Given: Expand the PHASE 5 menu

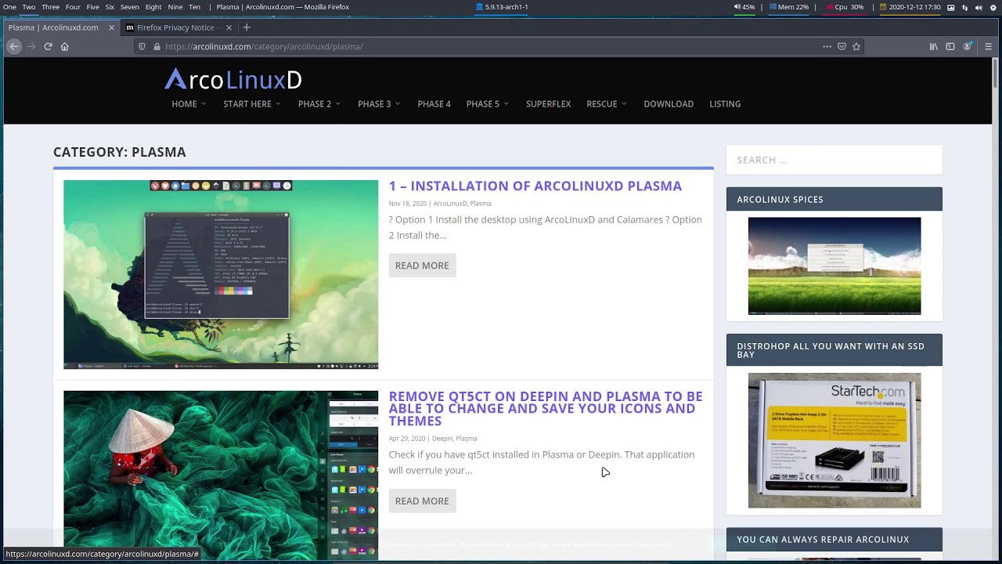Looking at the screenshot, I should pos(487,103).
